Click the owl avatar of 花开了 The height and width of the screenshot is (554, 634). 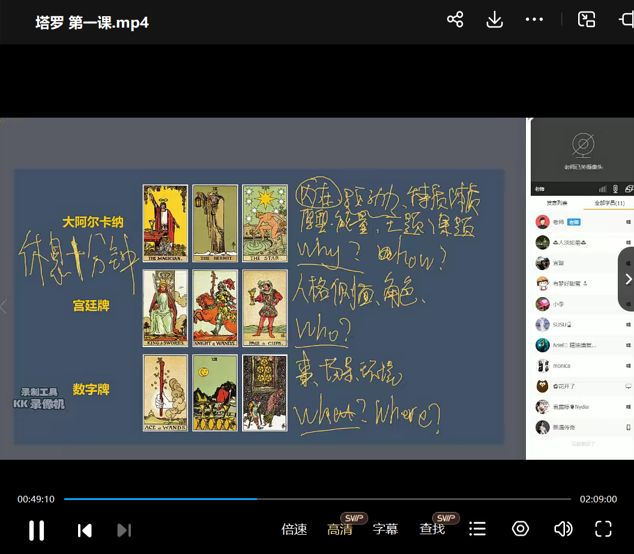[543, 387]
